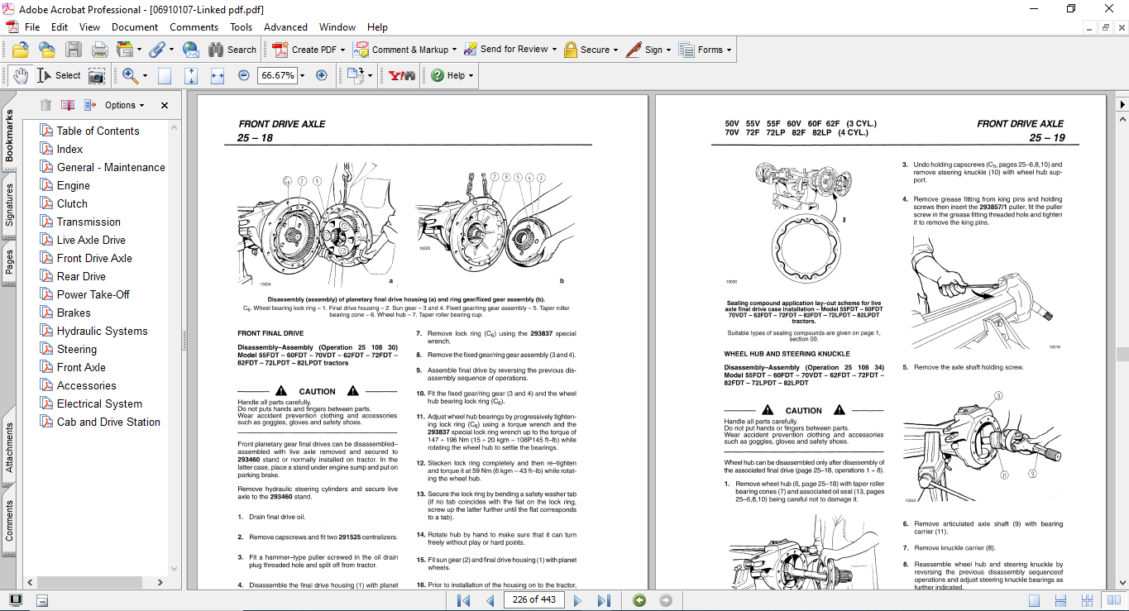The height and width of the screenshot is (611, 1129).
Task: Expand the bookmarks Options dropdown
Action: point(124,105)
